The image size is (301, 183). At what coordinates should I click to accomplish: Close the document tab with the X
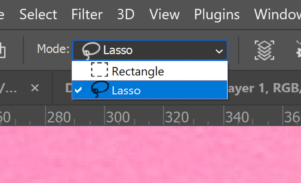[35, 88]
